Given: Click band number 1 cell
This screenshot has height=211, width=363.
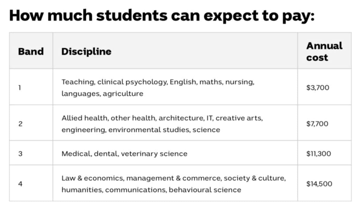Looking at the screenshot, I should tap(20, 87).
